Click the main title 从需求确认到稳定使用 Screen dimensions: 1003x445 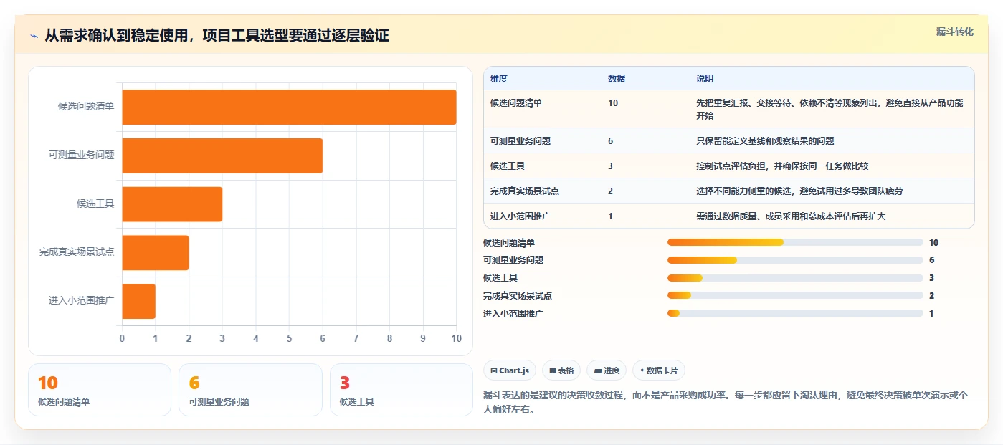[x=217, y=35]
